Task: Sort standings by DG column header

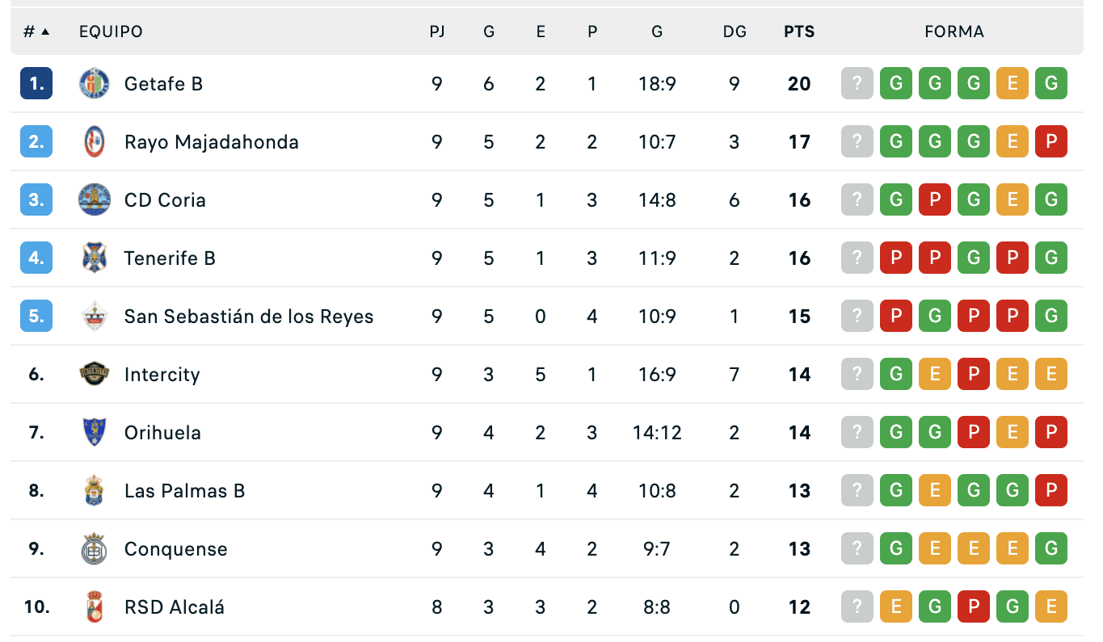Action: [735, 32]
